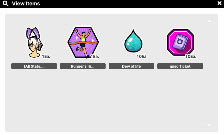Click the View Items title text

pyautogui.click(x=26, y=3)
